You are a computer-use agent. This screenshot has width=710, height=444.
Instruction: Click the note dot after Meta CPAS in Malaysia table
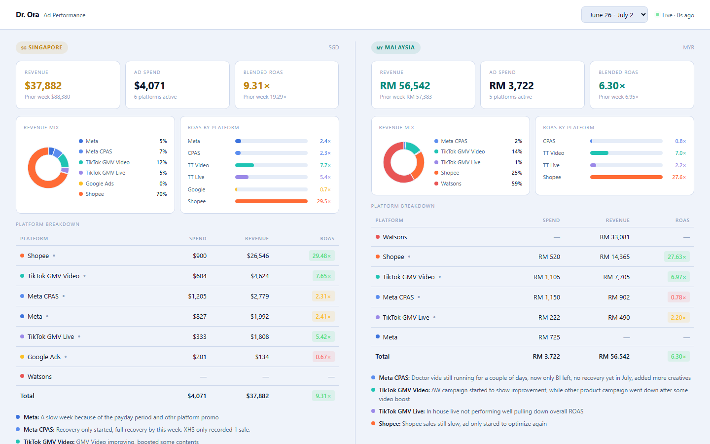(x=419, y=297)
